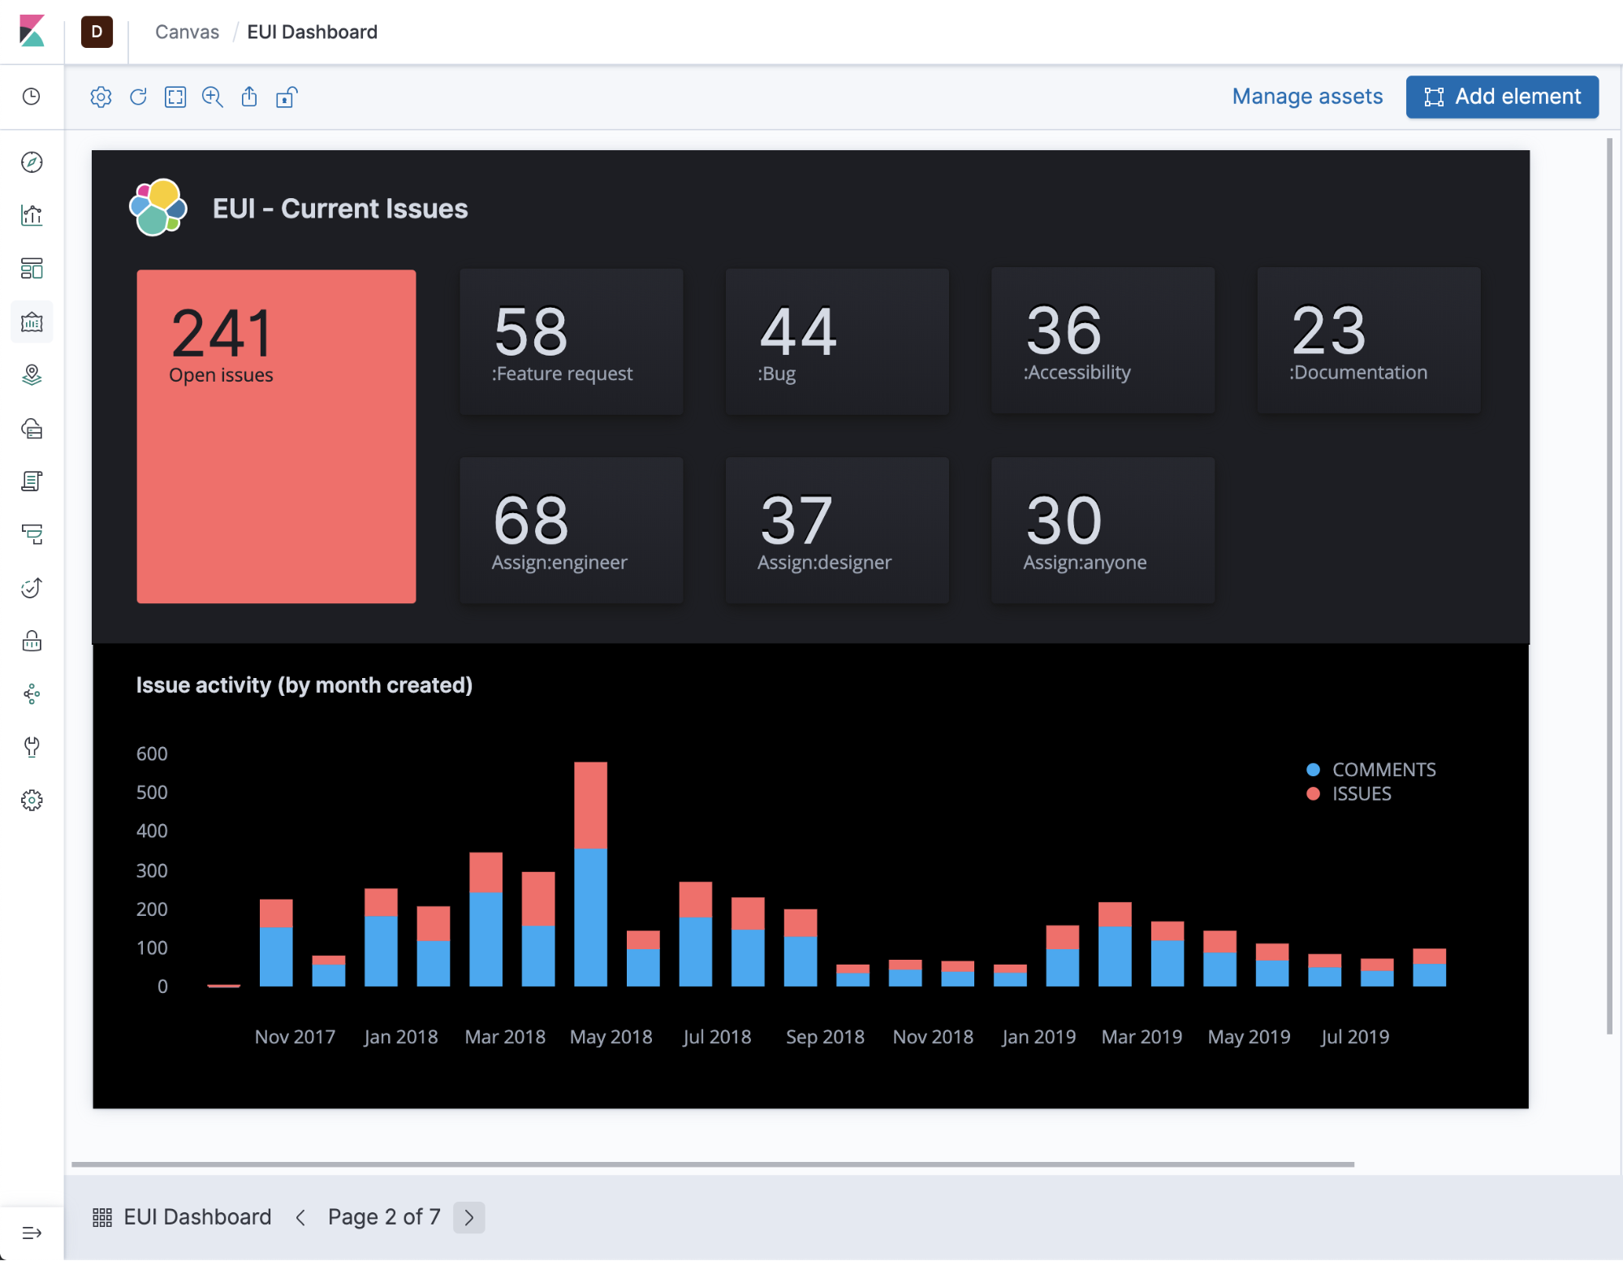Click the EUI - Current Issues title
This screenshot has width=1623, height=1261.
tap(340, 209)
